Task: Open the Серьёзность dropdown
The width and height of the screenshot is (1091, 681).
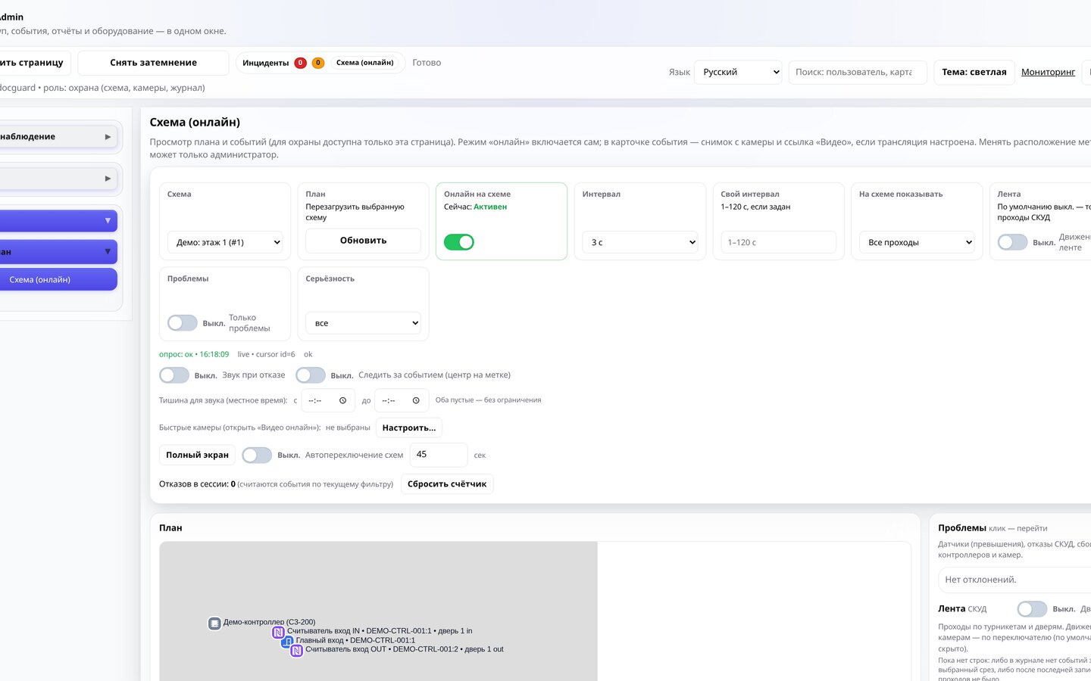Action: 364,323
